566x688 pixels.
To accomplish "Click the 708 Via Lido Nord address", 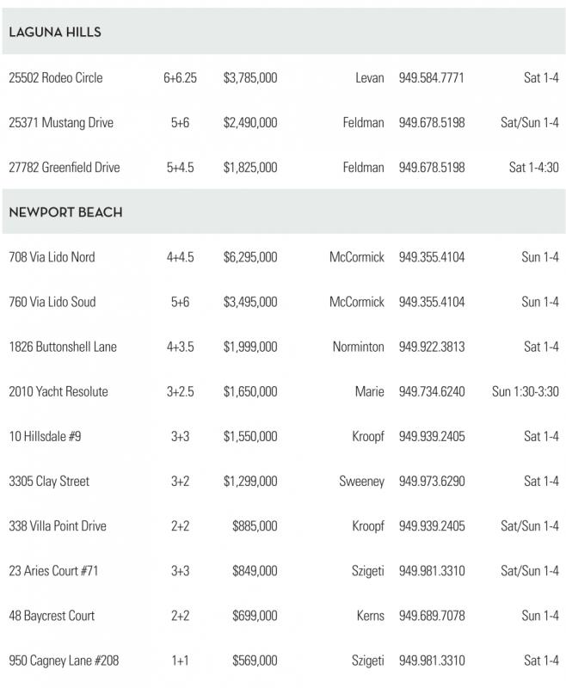I will 52,257.
